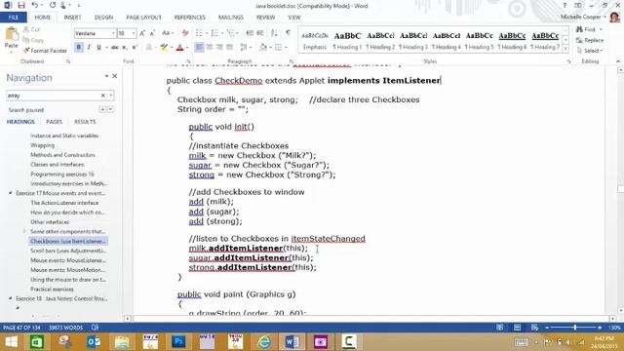
Task: Apply the Emphasis style
Action: tap(314, 40)
